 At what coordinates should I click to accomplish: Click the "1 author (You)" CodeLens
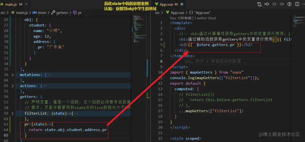coord(205,18)
